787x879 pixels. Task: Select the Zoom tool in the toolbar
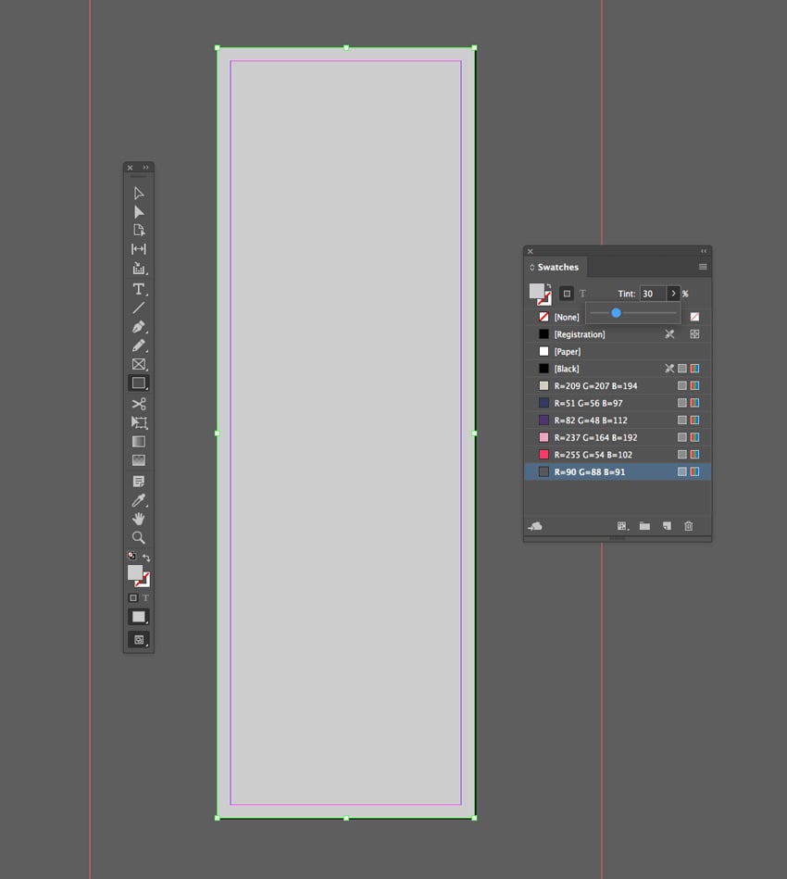[x=138, y=538]
